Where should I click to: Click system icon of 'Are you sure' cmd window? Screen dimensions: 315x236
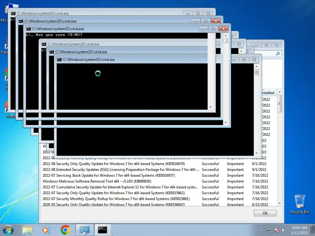(29, 29)
